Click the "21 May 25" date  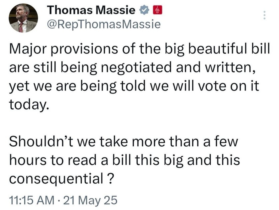(x=89, y=200)
